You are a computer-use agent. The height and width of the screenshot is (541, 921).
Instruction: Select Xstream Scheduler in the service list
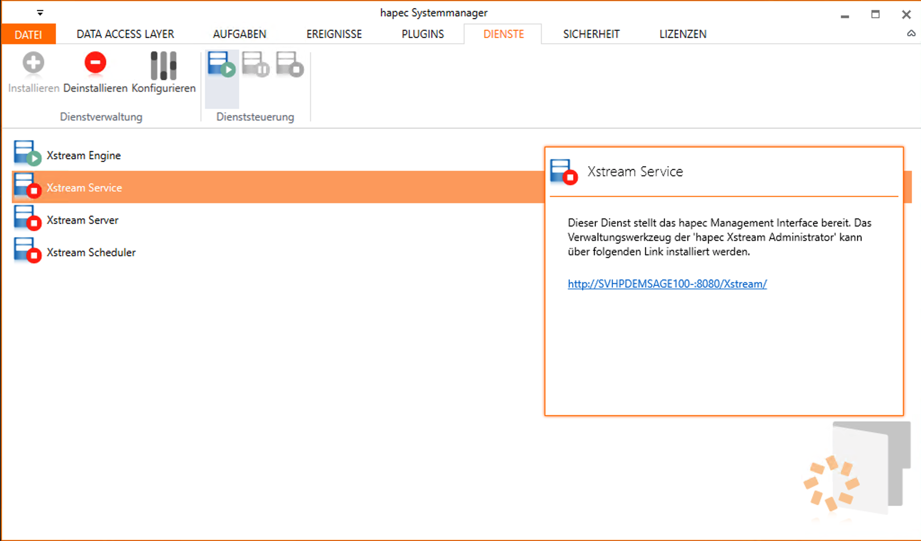pos(91,253)
